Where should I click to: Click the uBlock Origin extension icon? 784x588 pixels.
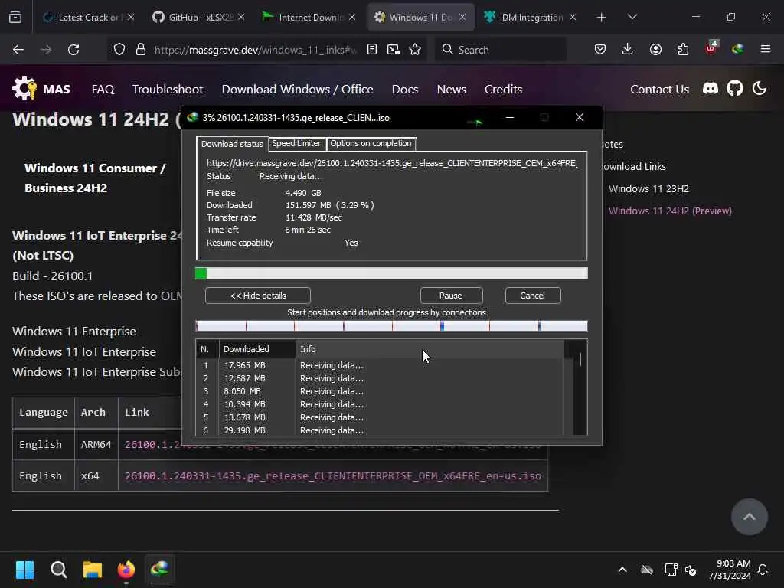click(711, 48)
